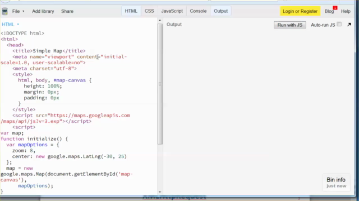Click the 'Output' panel label
Viewport: 359px width, 201px height.
[x=174, y=25]
